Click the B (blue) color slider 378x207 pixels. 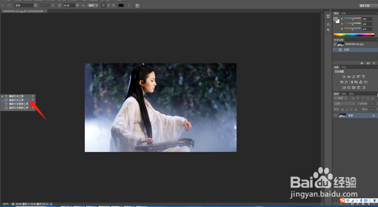click(352, 29)
